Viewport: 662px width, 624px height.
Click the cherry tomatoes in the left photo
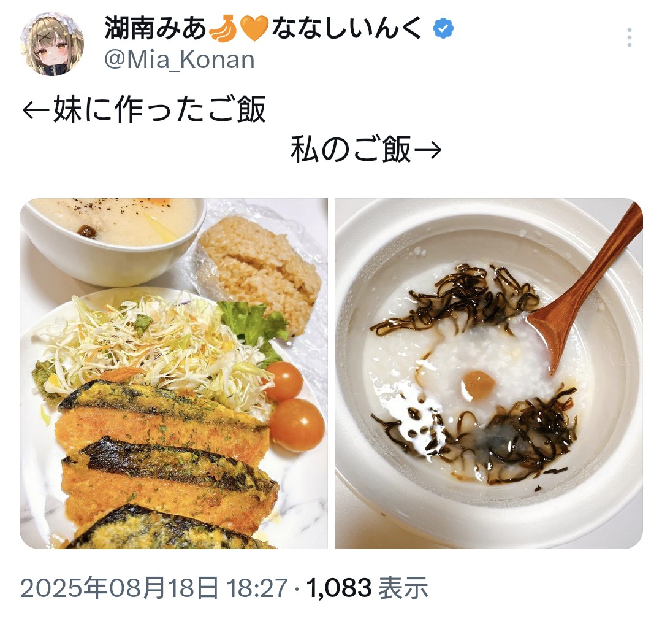point(291,405)
